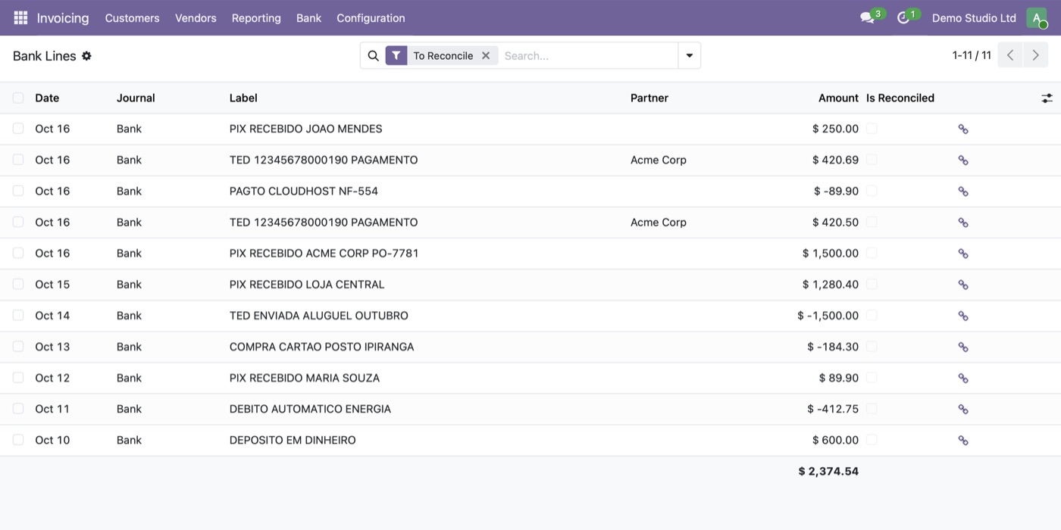Remove the To Reconcile filter
This screenshot has height=530, width=1061.
pos(486,55)
